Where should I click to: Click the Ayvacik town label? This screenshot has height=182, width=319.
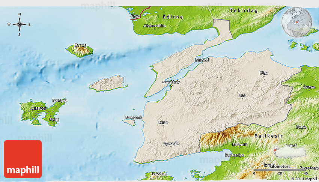[171, 144]
